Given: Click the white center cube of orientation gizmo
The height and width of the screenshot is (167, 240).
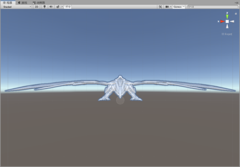Looking at the screenshot, I should click(227, 21).
